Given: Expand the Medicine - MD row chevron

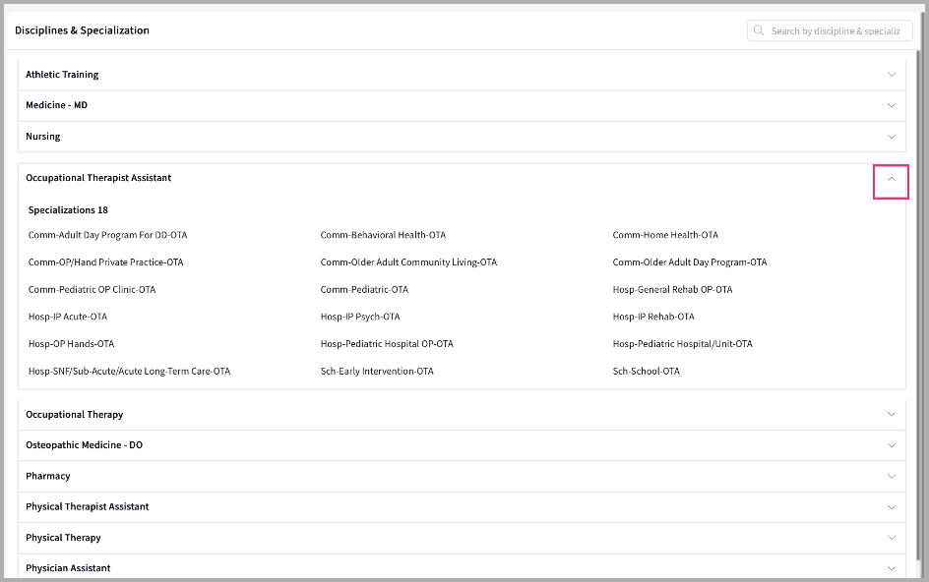Looking at the screenshot, I should point(892,105).
